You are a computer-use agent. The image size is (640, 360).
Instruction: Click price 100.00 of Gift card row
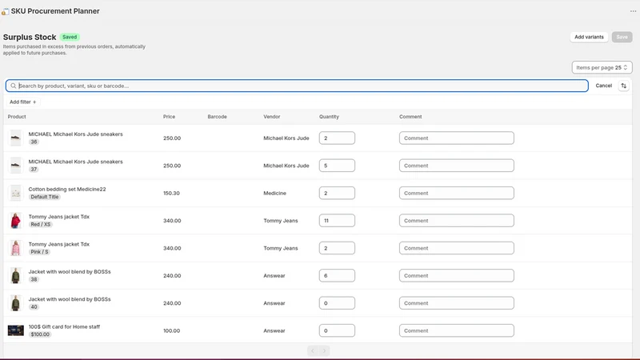(x=171, y=330)
